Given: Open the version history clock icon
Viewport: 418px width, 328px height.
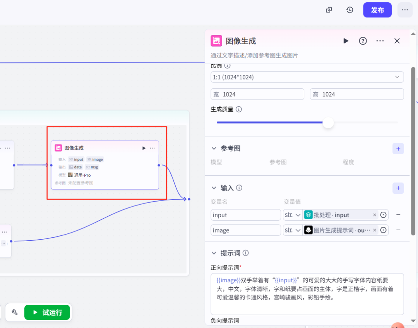Looking at the screenshot, I should click(350, 10).
